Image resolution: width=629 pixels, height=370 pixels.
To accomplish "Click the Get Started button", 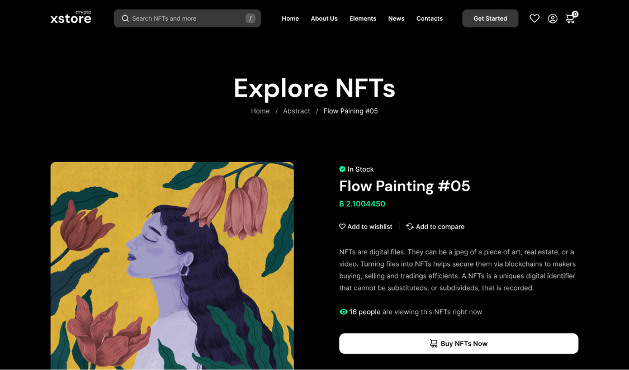I will (490, 18).
